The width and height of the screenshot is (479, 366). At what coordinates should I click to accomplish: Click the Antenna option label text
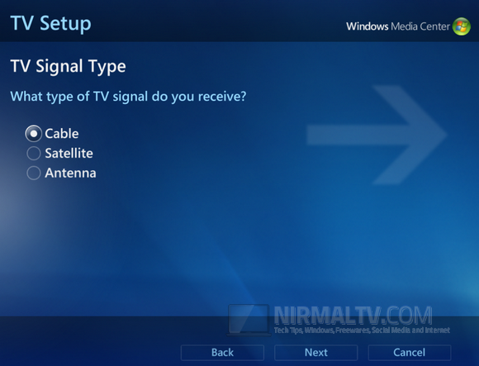click(70, 173)
